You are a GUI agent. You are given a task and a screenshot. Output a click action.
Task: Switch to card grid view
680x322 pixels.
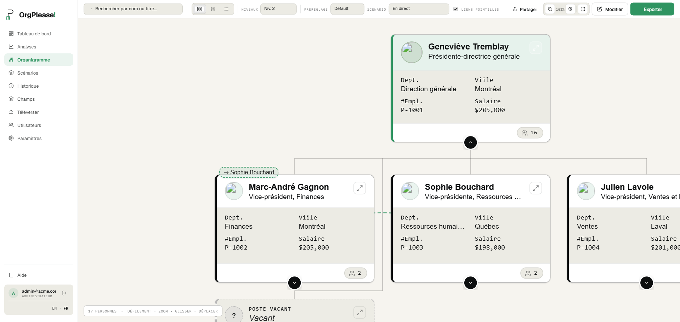[199, 9]
